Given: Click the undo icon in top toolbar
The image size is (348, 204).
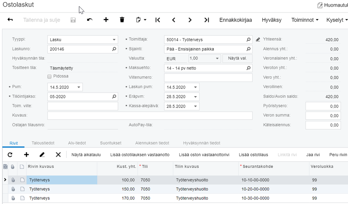Looking at the screenshot, I should [x=90, y=20].
